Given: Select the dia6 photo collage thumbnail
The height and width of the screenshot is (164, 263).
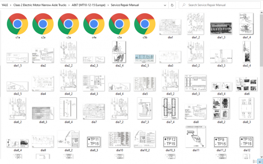Looking at the screenshot, I should pos(246,84).
